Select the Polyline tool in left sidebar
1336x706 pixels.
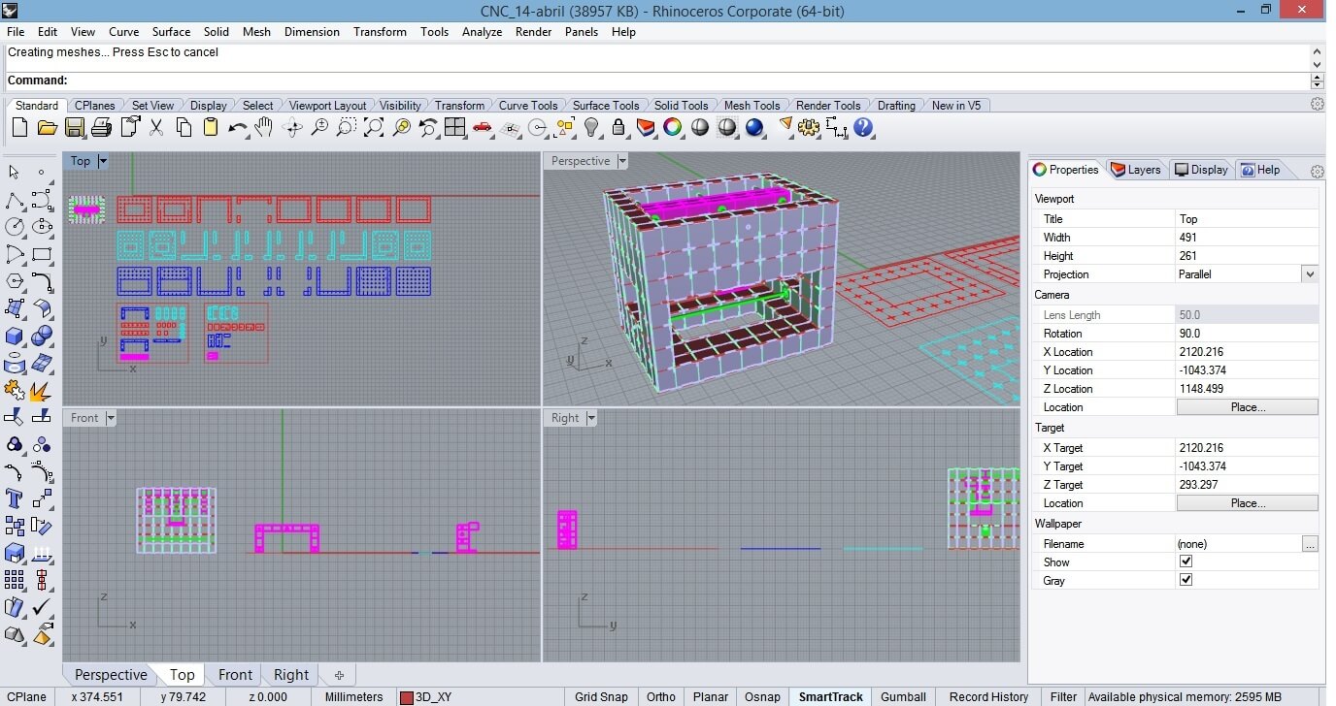[15, 200]
